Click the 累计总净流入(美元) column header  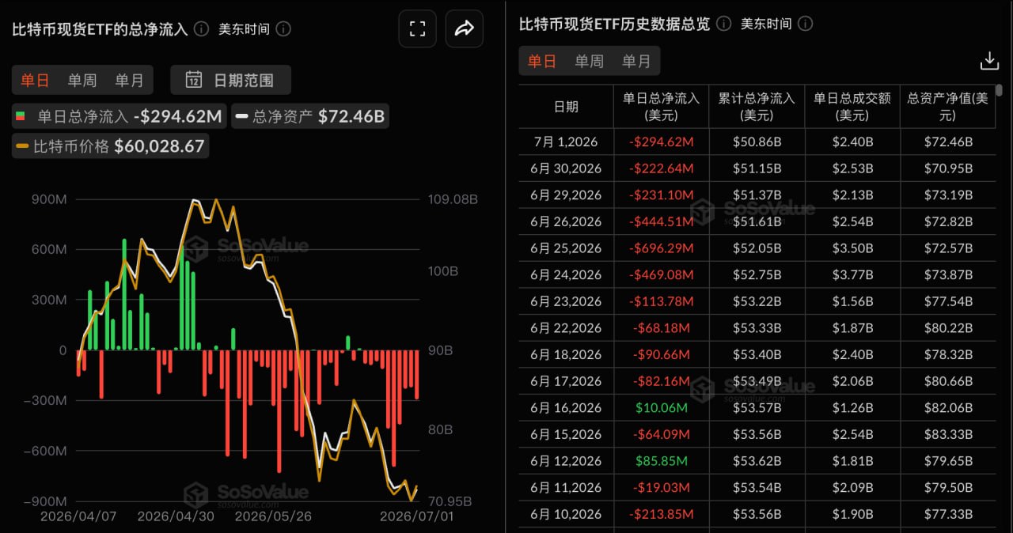pos(756,107)
